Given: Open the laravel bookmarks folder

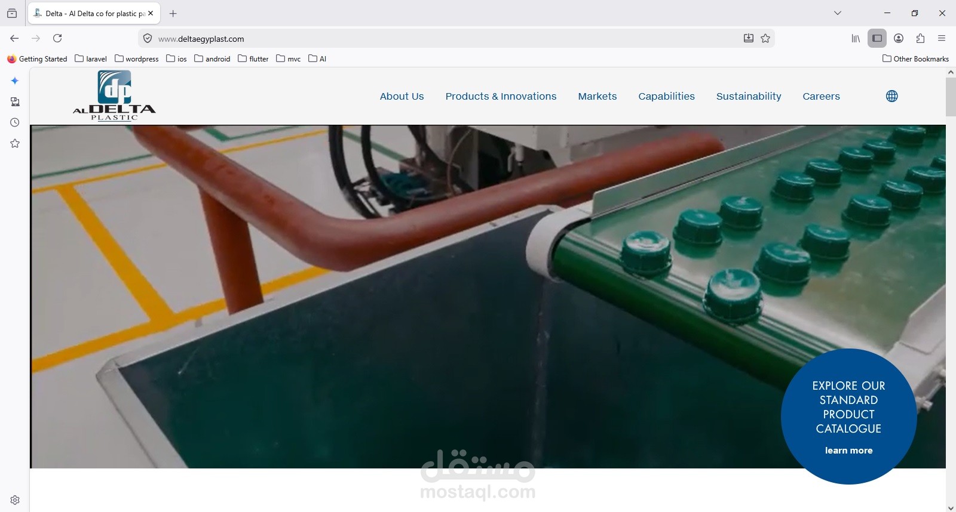Looking at the screenshot, I should [91, 59].
